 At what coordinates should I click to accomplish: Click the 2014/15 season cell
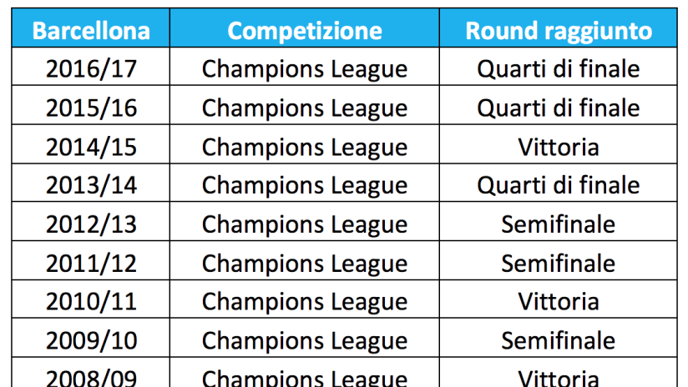click(91, 144)
